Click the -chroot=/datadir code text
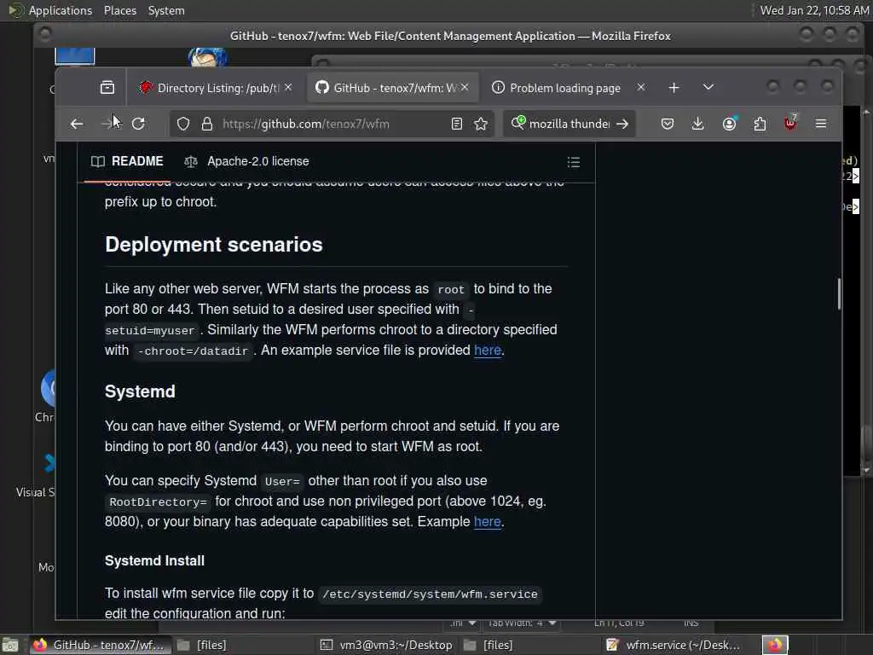This screenshot has width=873, height=655. [x=193, y=351]
